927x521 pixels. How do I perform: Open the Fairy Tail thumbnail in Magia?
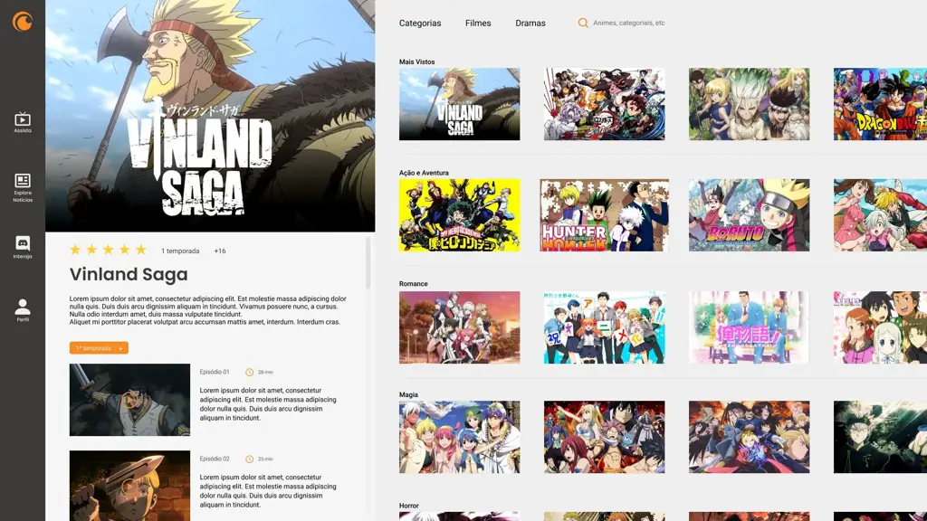pos(604,437)
